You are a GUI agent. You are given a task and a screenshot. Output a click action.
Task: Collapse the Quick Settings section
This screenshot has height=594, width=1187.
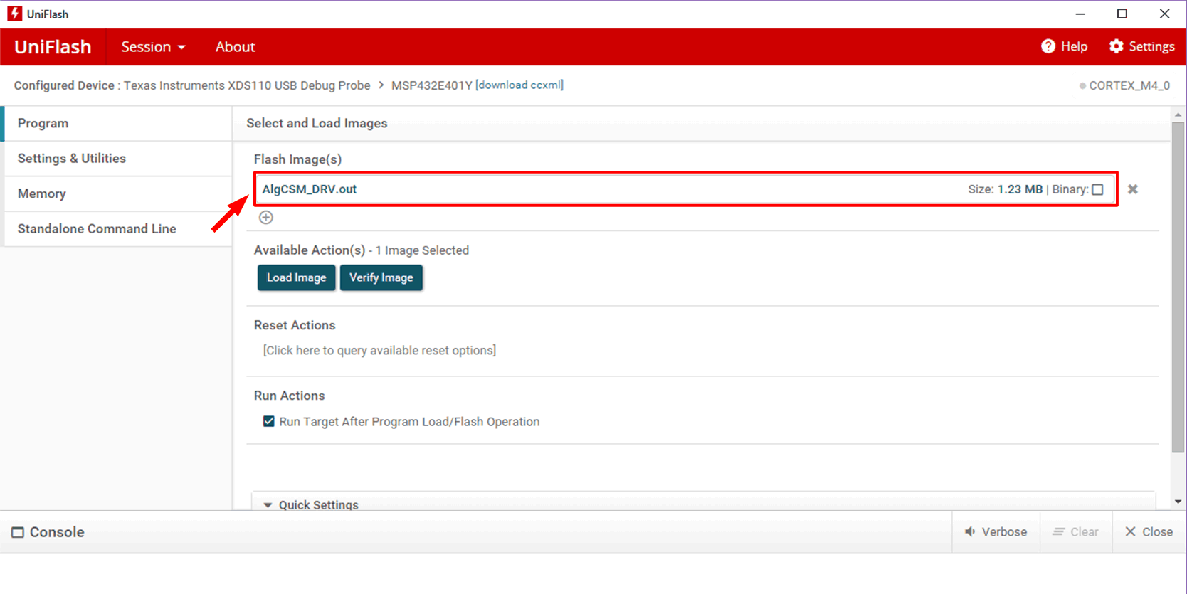point(268,504)
